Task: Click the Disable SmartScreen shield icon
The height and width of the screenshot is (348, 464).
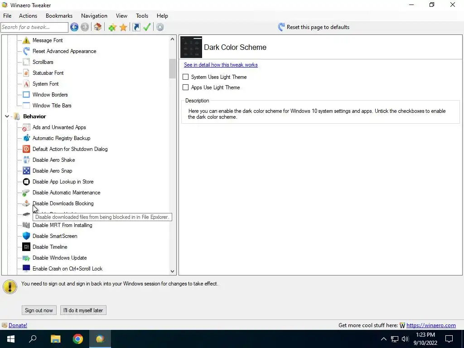Action: [26, 236]
